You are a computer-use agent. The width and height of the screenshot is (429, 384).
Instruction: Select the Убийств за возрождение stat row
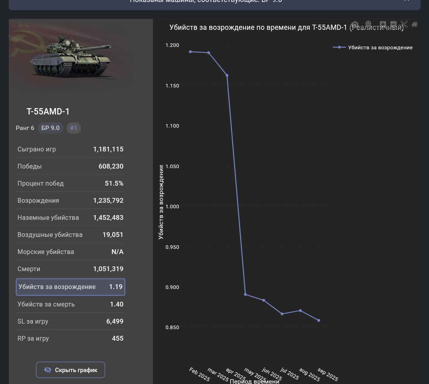pos(70,287)
